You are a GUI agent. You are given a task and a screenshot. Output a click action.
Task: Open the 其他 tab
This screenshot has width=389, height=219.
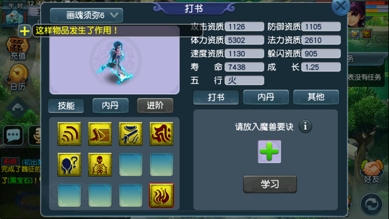(316, 97)
